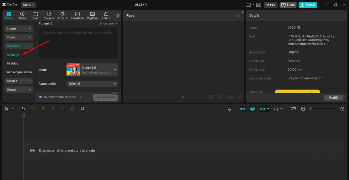Toggle auto snapping on timeline
The height and width of the screenshot is (180, 349).
click(x=253, y=109)
